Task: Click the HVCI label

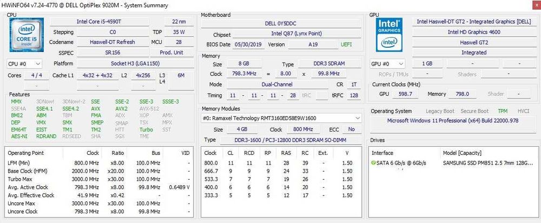Action: (x=523, y=111)
